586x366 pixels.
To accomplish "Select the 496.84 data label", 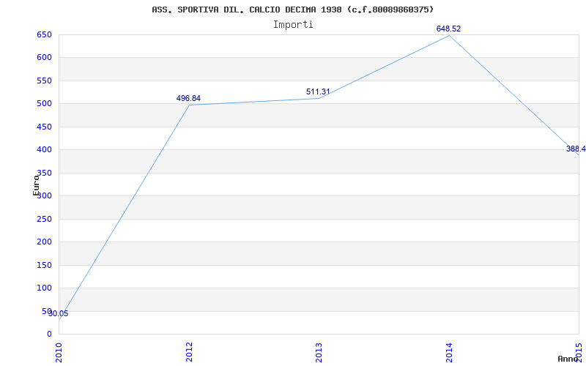I will click(188, 99).
